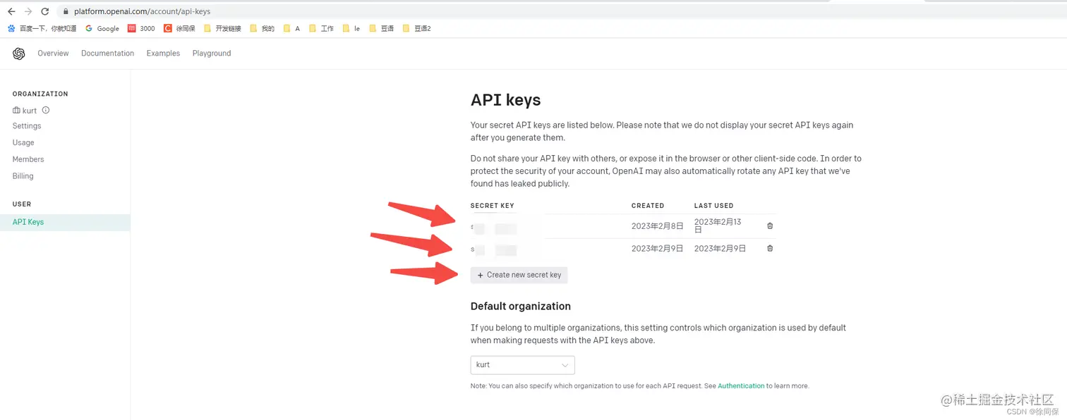This screenshot has width=1067, height=420.
Task: Open the Playground nav item
Action: click(212, 54)
